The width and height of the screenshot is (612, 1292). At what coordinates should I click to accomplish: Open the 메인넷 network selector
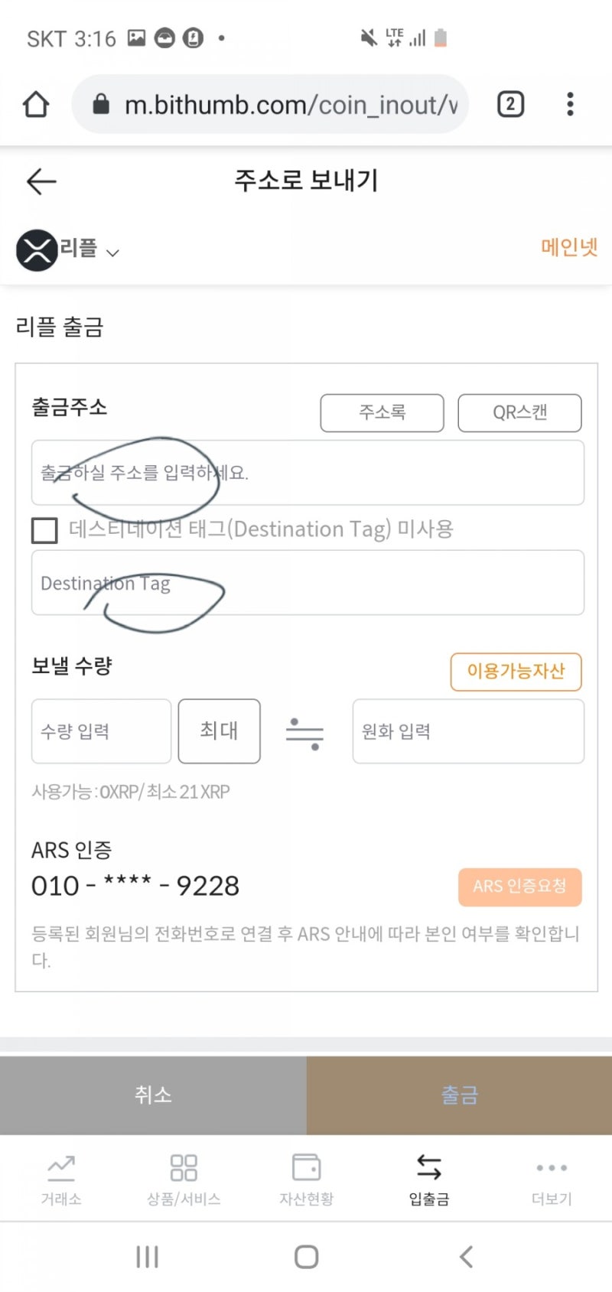pyautogui.click(x=569, y=247)
